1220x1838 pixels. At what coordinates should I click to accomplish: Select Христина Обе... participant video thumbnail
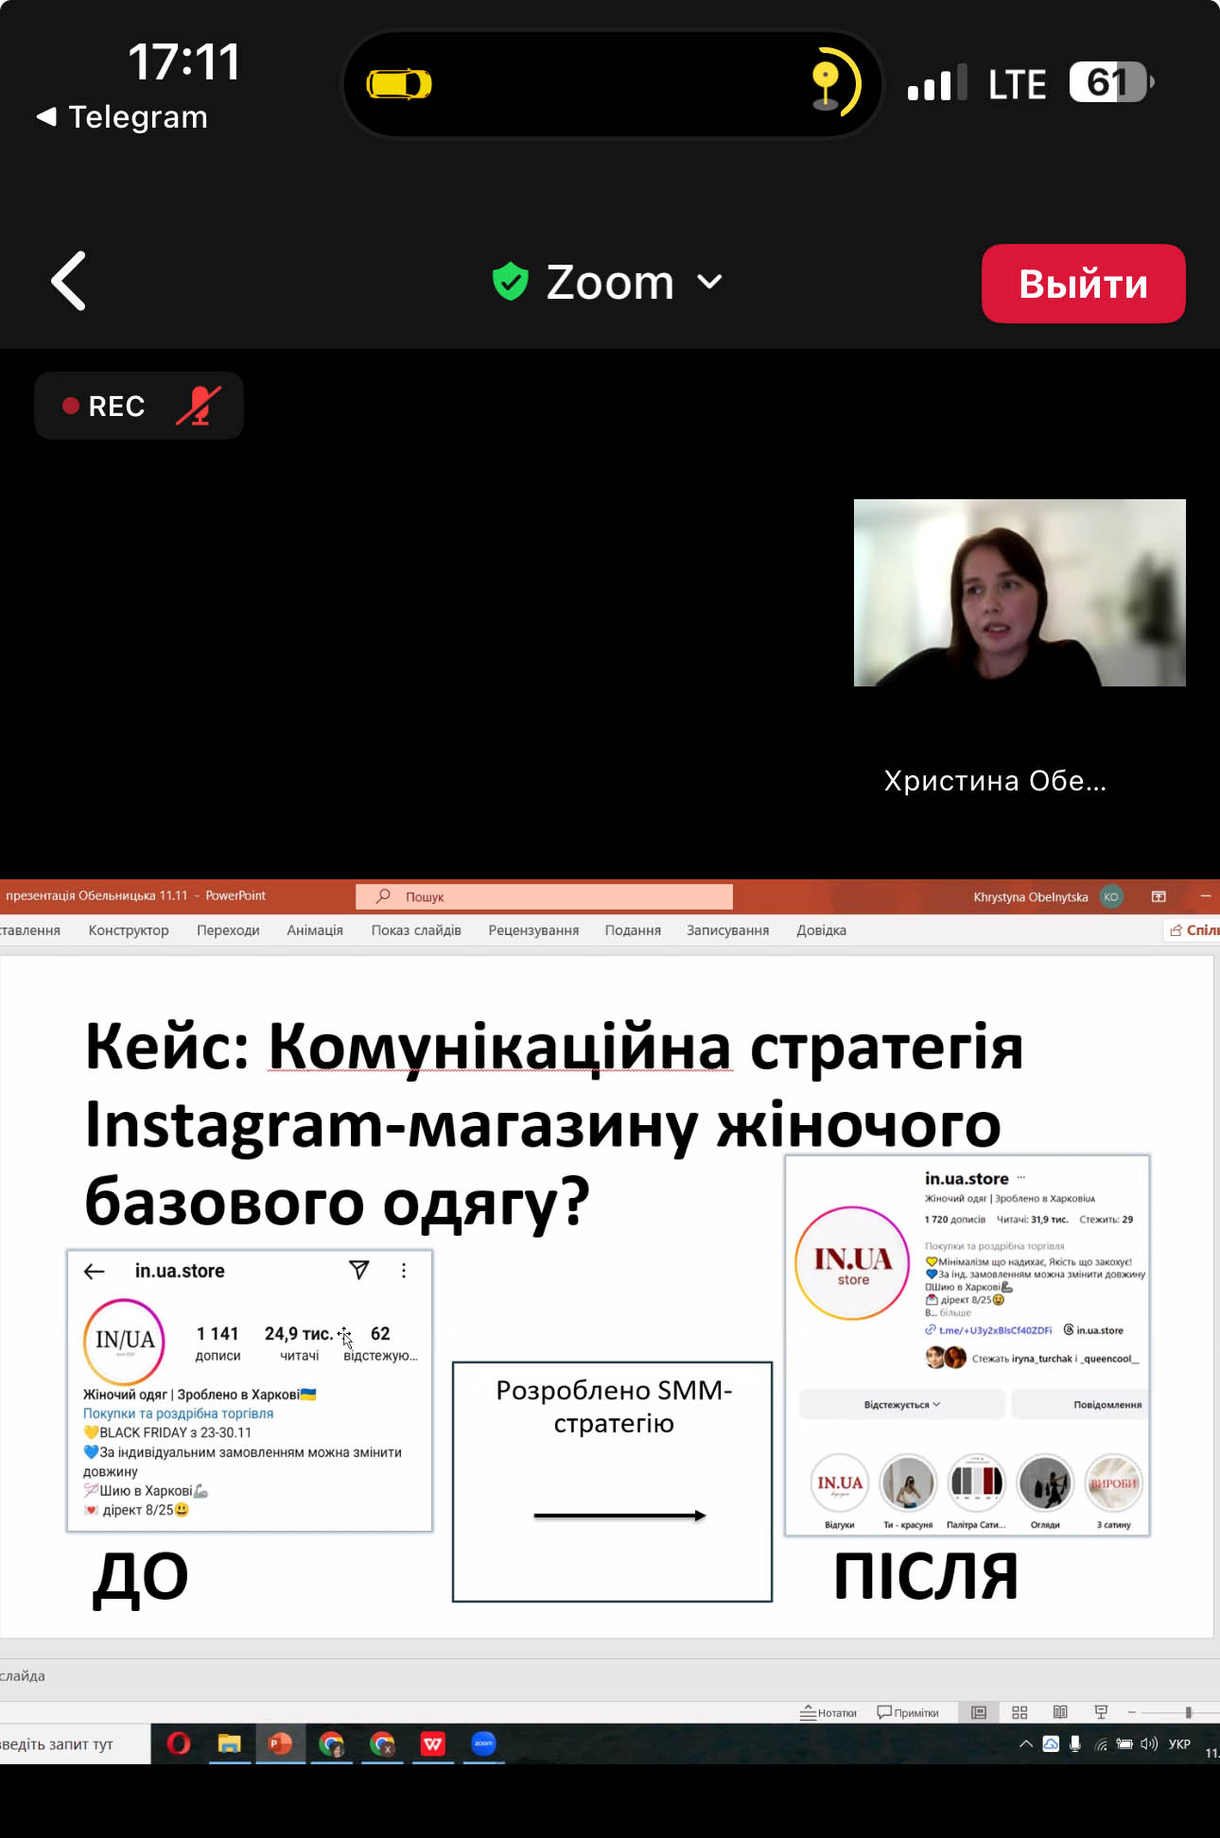click(x=1020, y=593)
